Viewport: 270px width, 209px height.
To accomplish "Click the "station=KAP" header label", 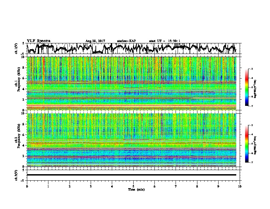I will pyautogui.click(x=126, y=41).
